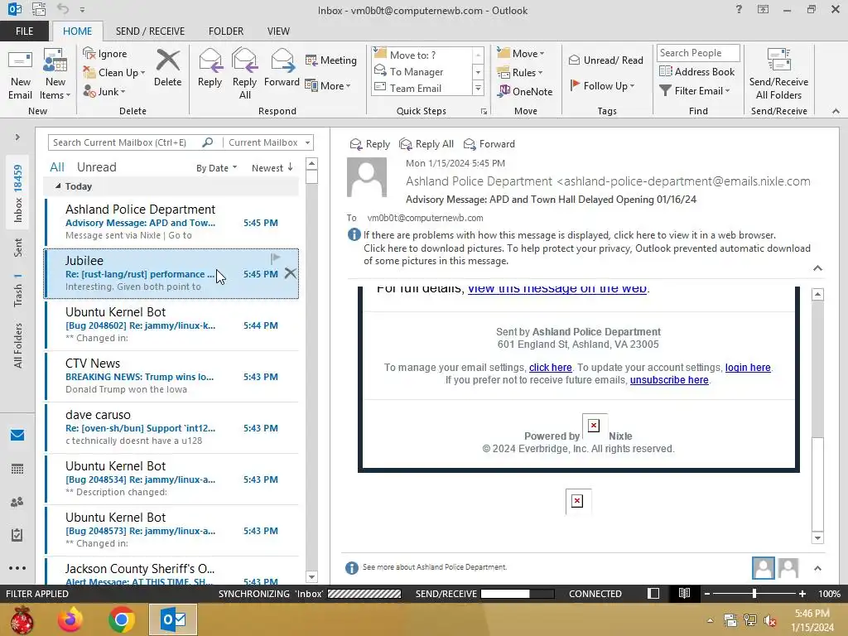Open the Clean Up dropdown
The image size is (848, 636).
pyautogui.click(x=114, y=73)
